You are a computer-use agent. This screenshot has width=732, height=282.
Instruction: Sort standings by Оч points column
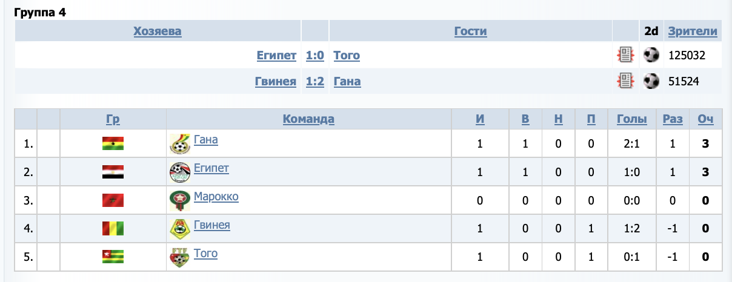[705, 119]
